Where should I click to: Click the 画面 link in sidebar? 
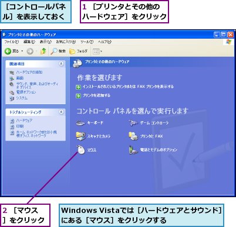(20, 78)
